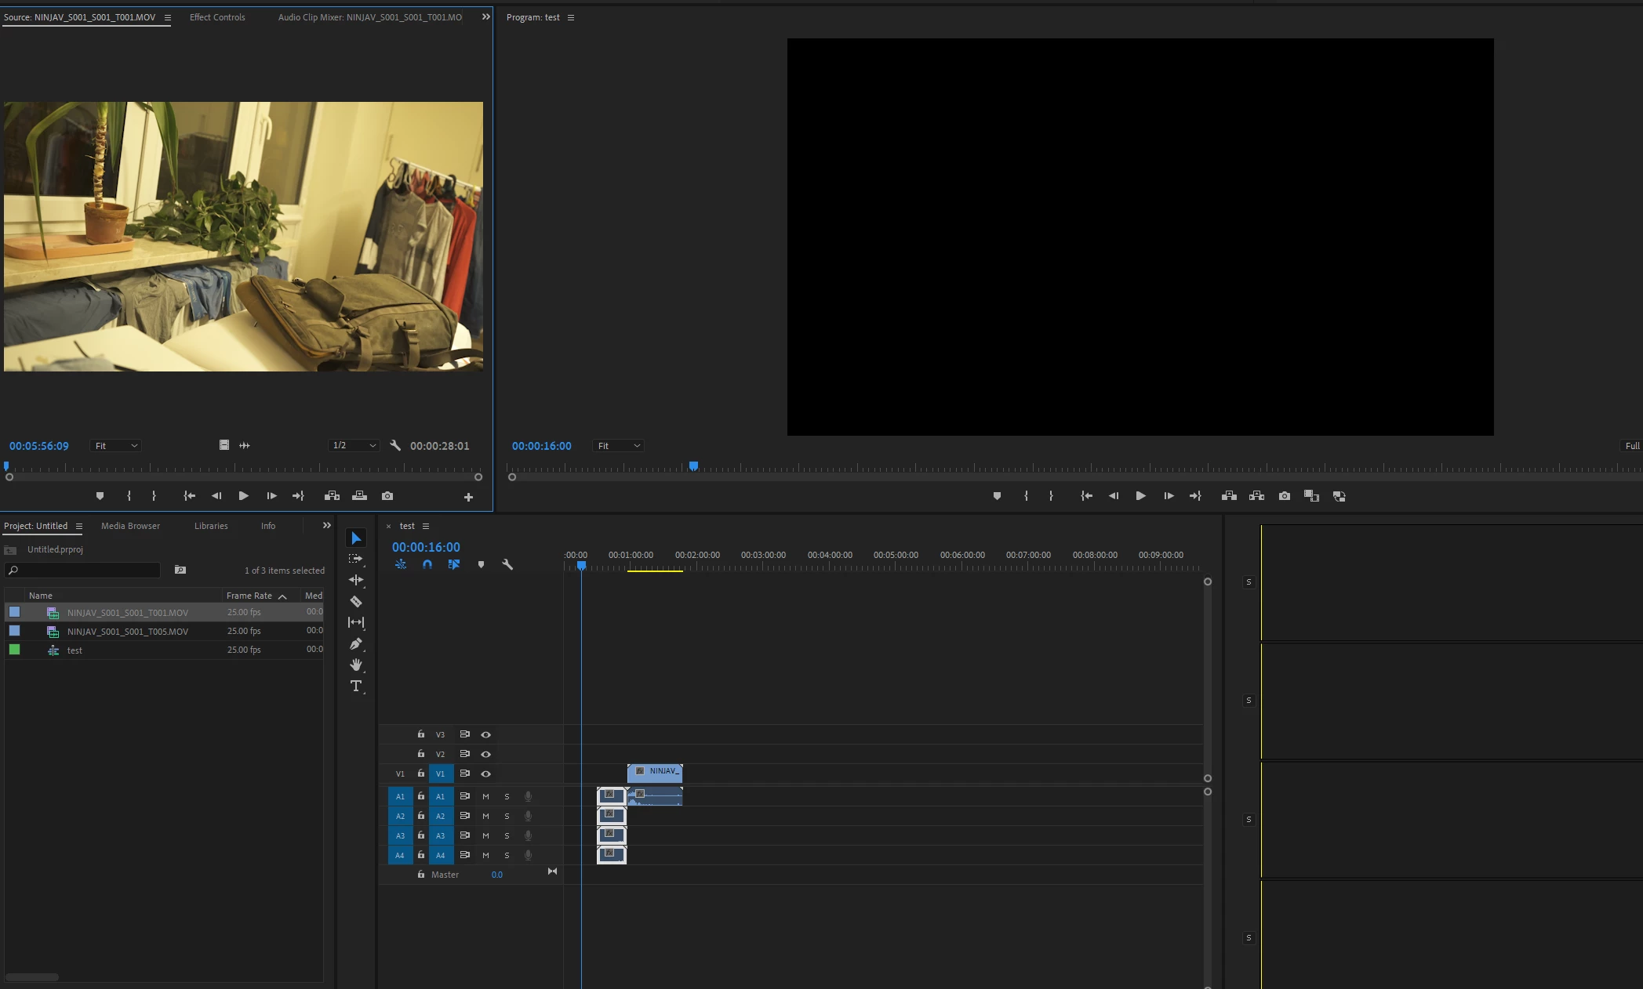
Task: Switch to the Effect Controls tab
Action: (x=217, y=17)
